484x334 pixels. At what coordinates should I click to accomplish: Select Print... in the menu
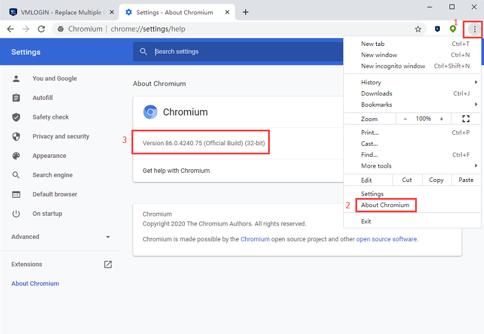click(x=412, y=133)
